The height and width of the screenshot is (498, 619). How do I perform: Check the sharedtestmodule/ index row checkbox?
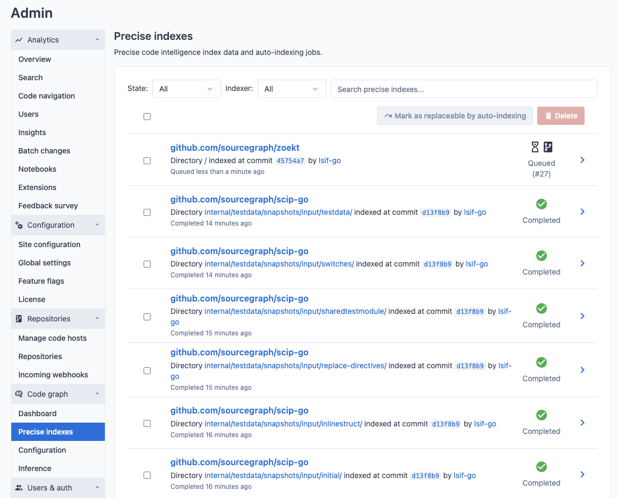pyautogui.click(x=147, y=317)
